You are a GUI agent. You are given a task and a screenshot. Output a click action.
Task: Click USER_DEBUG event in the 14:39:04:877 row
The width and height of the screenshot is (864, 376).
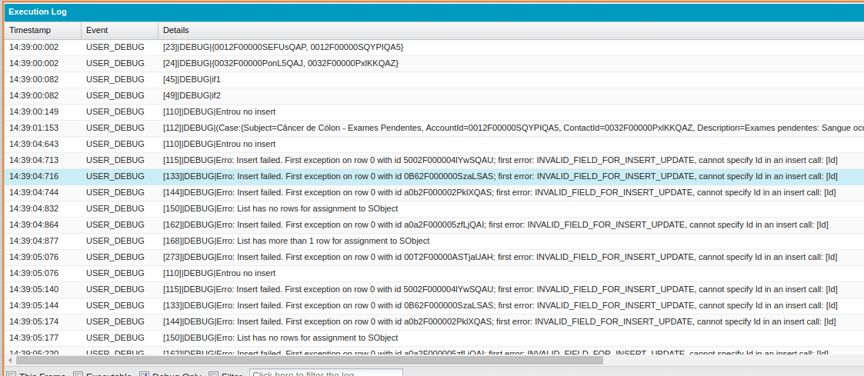point(115,241)
